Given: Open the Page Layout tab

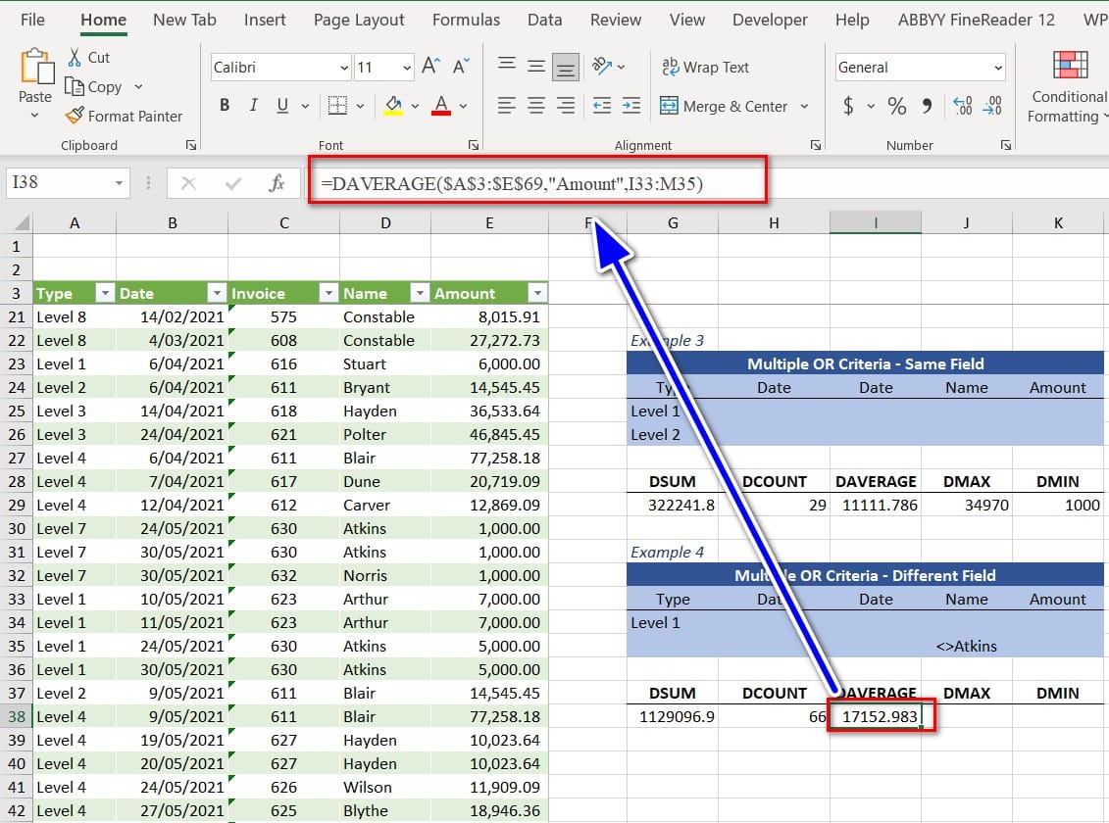Looking at the screenshot, I should [359, 20].
